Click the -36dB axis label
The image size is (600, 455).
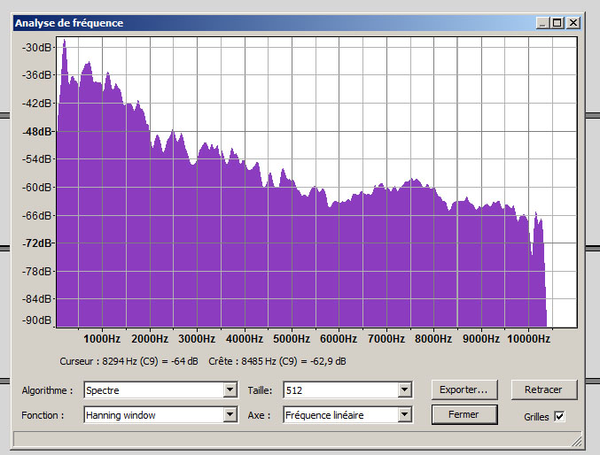(36, 75)
